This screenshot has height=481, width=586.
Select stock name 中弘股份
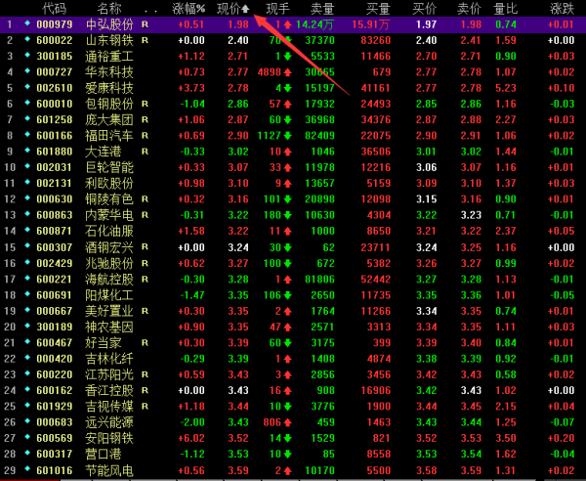pos(109,24)
